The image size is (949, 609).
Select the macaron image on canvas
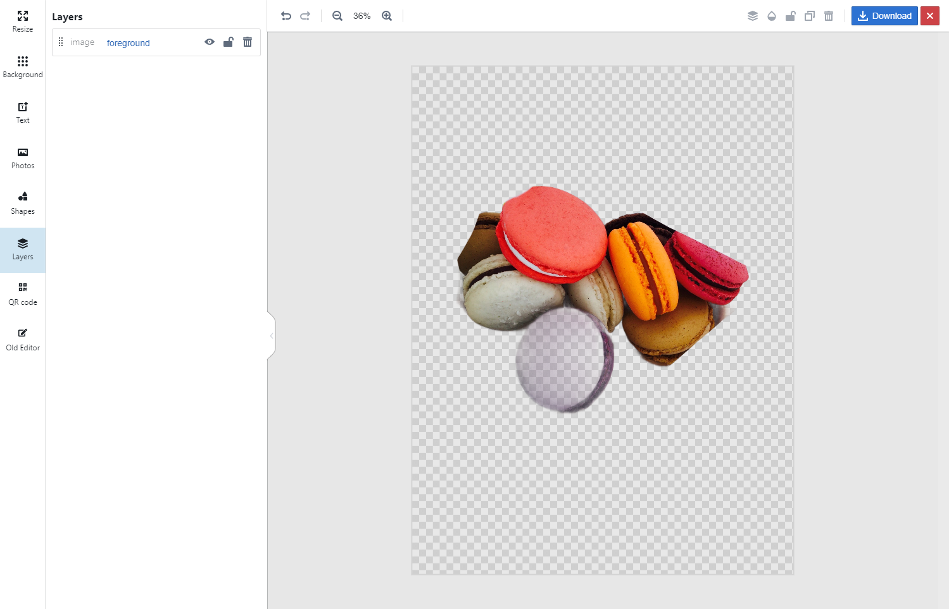point(603,298)
